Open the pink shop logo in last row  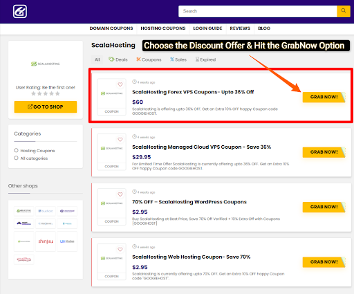click(x=24, y=259)
